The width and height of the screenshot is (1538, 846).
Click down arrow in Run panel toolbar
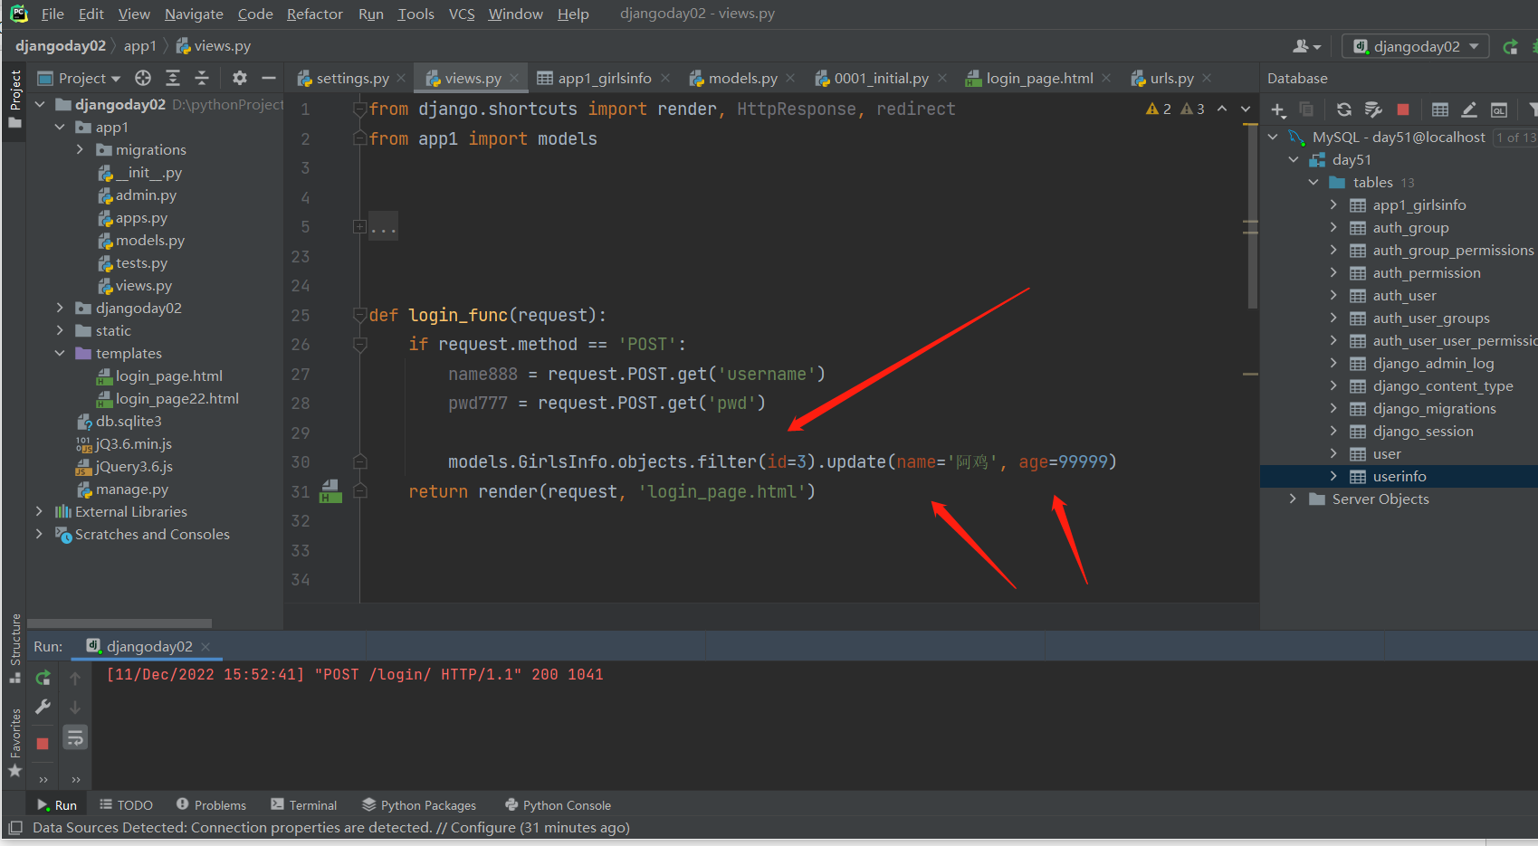(75, 707)
